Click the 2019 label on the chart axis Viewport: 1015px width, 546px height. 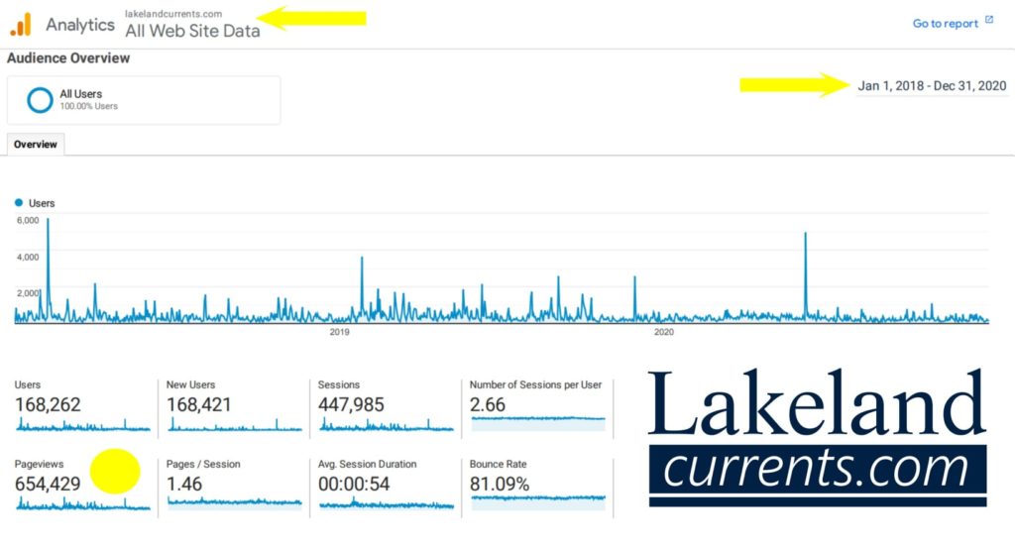[339, 332]
